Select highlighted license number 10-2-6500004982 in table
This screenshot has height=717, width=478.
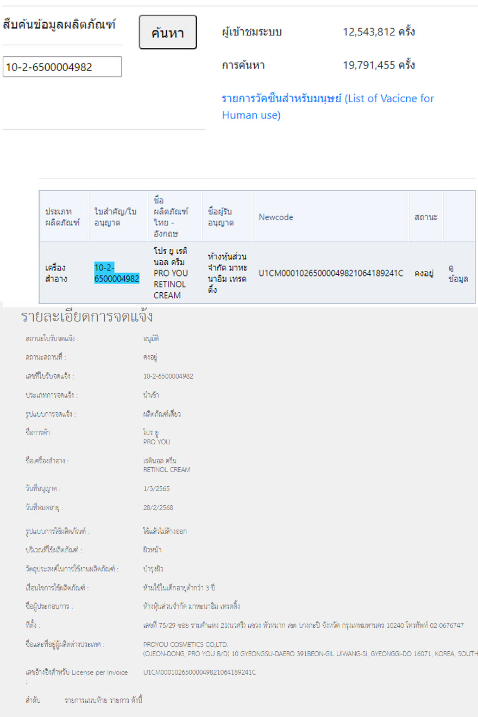[117, 273]
